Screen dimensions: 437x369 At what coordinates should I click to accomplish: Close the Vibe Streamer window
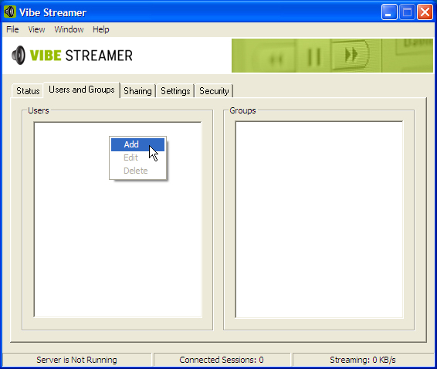425,12
